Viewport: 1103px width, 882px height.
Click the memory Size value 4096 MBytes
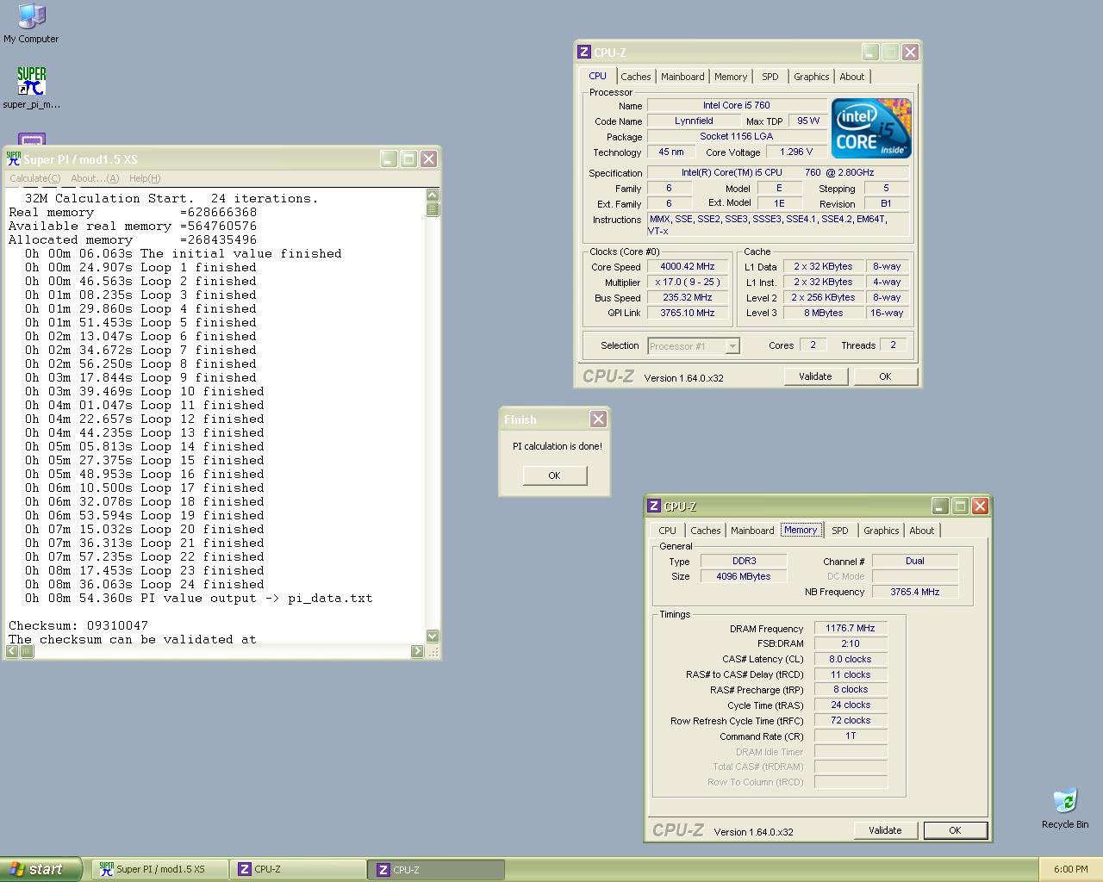click(x=744, y=577)
